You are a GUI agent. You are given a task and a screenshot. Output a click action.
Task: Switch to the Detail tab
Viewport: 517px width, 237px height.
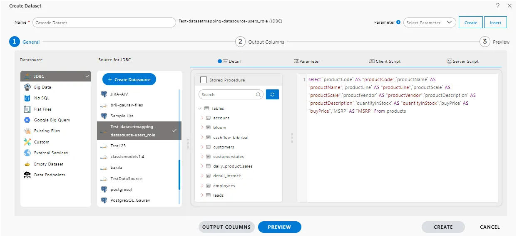(x=229, y=61)
